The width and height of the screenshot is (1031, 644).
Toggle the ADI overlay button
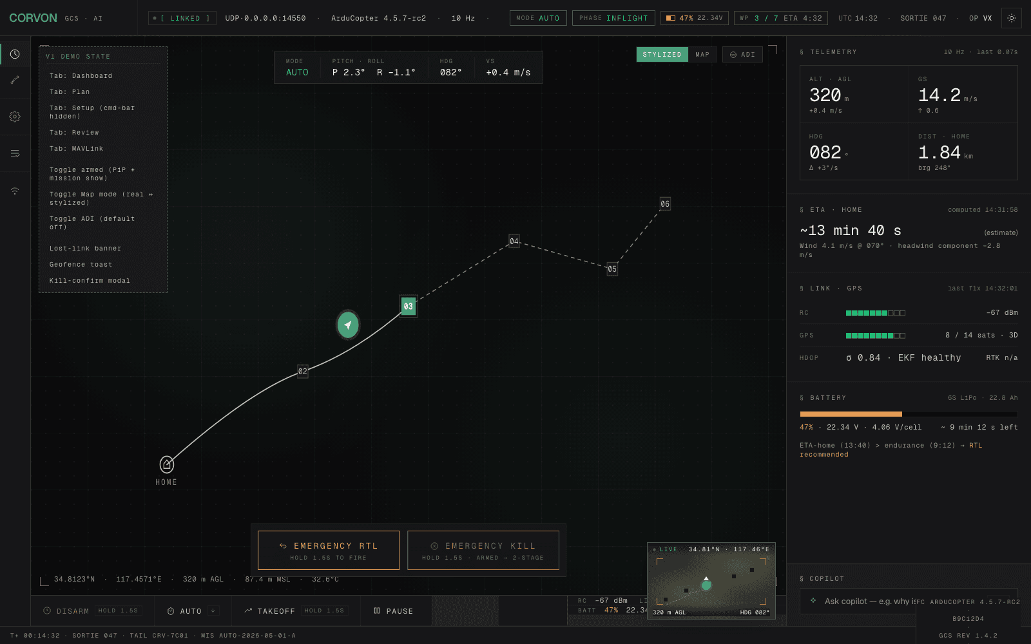pos(742,55)
